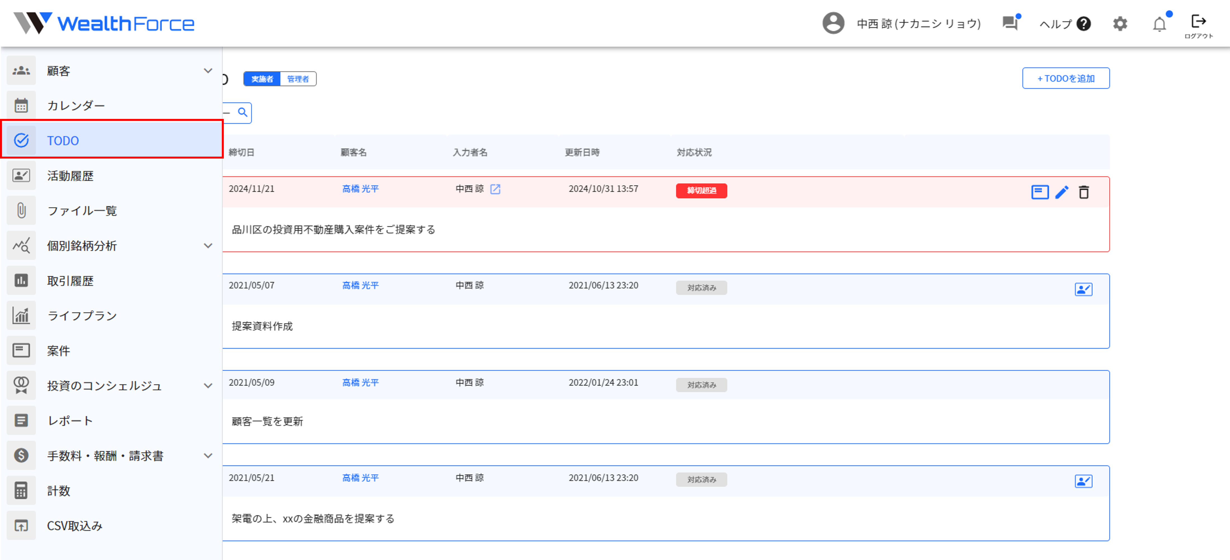The width and height of the screenshot is (1230, 560).
Task: Open external link icon next to 中西 諒
Action: [x=495, y=189]
